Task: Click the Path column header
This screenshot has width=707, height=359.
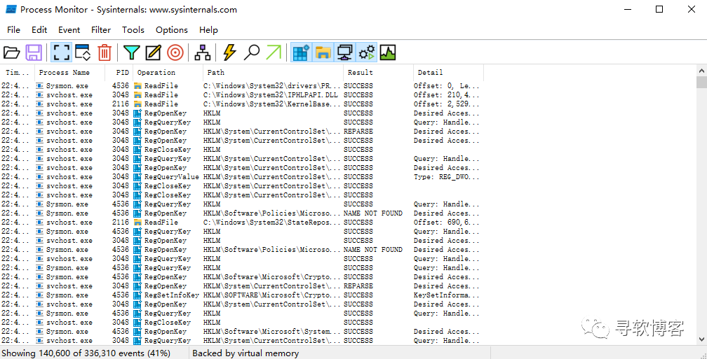Action: 274,73
